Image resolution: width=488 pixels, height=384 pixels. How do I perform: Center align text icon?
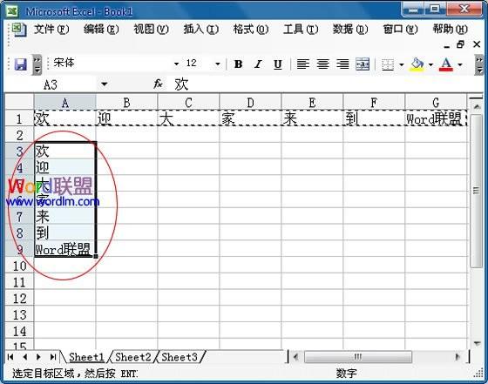[322, 64]
